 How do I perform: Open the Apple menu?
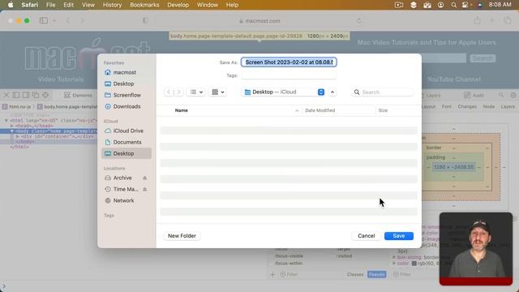[11, 5]
